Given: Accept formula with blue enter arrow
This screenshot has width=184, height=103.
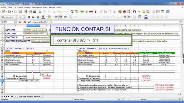Looking at the screenshot, I should 29,22.
